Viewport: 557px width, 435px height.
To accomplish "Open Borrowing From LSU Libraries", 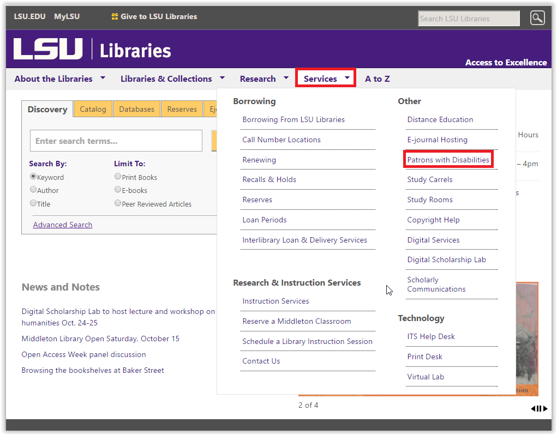I will tap(294, 119).
